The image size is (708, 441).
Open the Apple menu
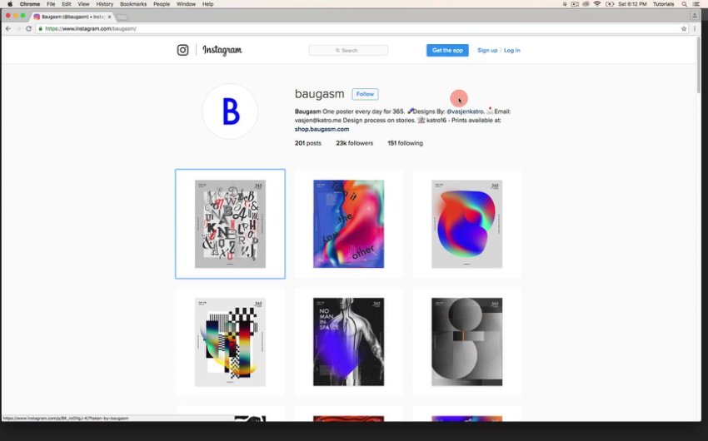pyautogui.click(x=9, y=4)
